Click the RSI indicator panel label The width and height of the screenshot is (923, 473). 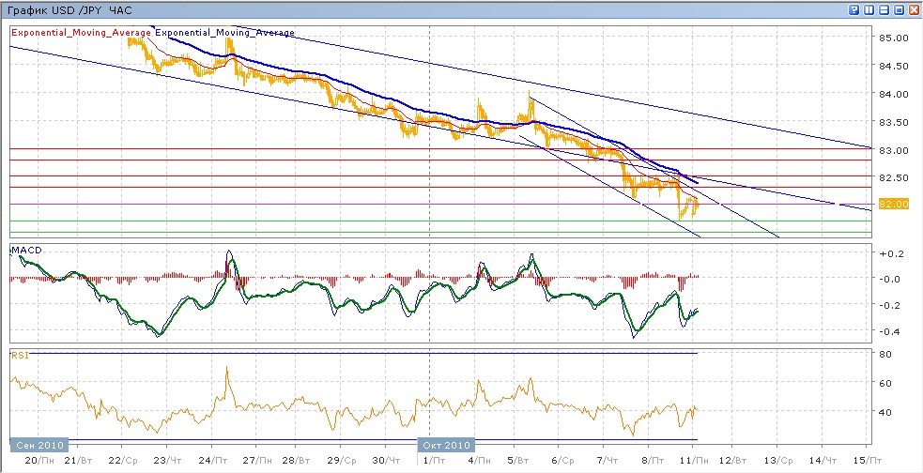[19, 355]
